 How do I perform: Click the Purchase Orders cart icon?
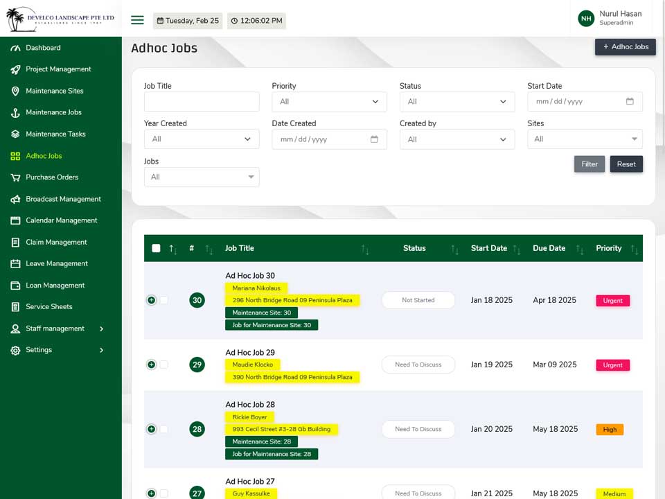[15, 177]
